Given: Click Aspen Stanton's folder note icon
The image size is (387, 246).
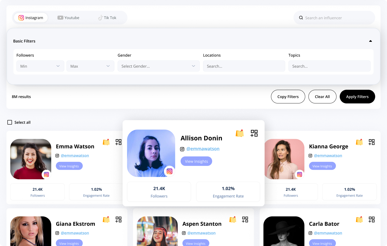Looking at the screenshot, I should tap(233, 219).
